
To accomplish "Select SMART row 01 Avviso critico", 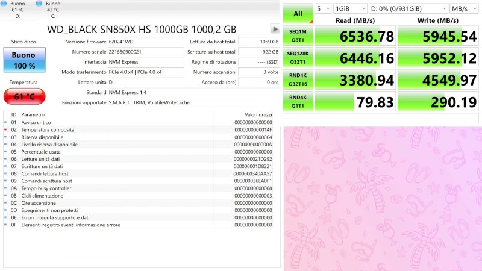I will (x=139, y=122).
